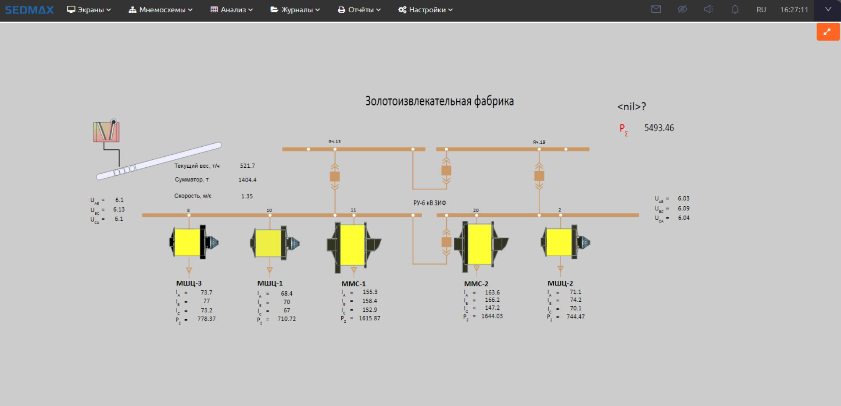Click the Яч.13 breaker on feeder
The image size is (841, 406).
tap(335, 176)
